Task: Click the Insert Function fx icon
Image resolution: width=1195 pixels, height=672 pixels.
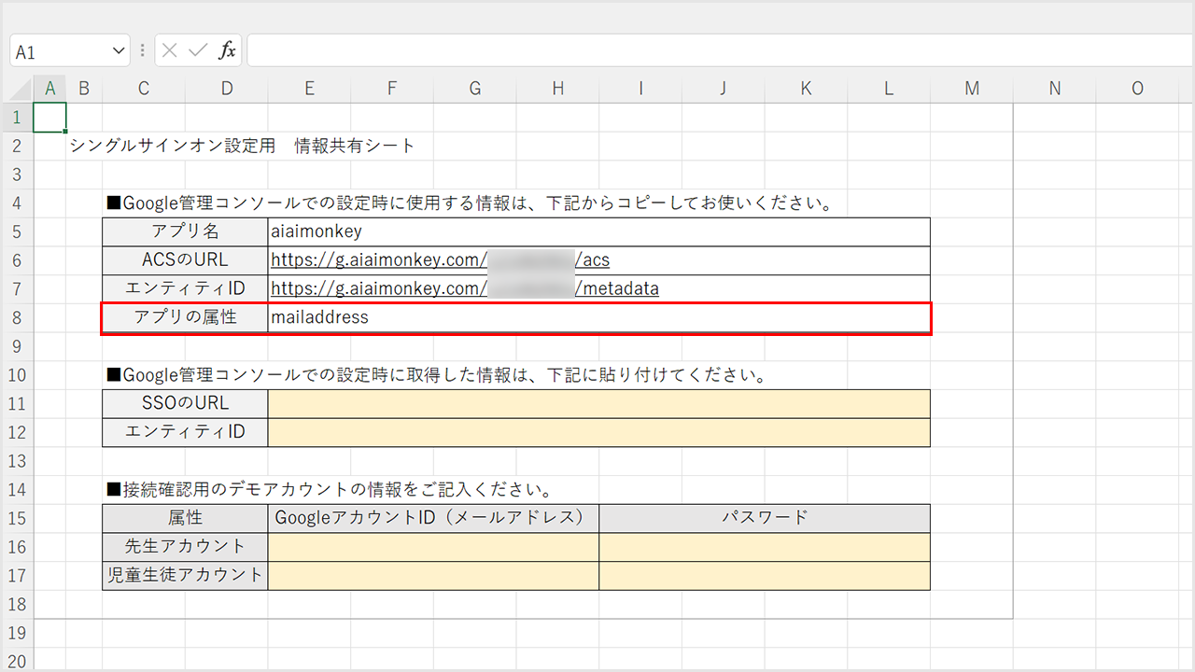Action: click(x=227, y=51)
